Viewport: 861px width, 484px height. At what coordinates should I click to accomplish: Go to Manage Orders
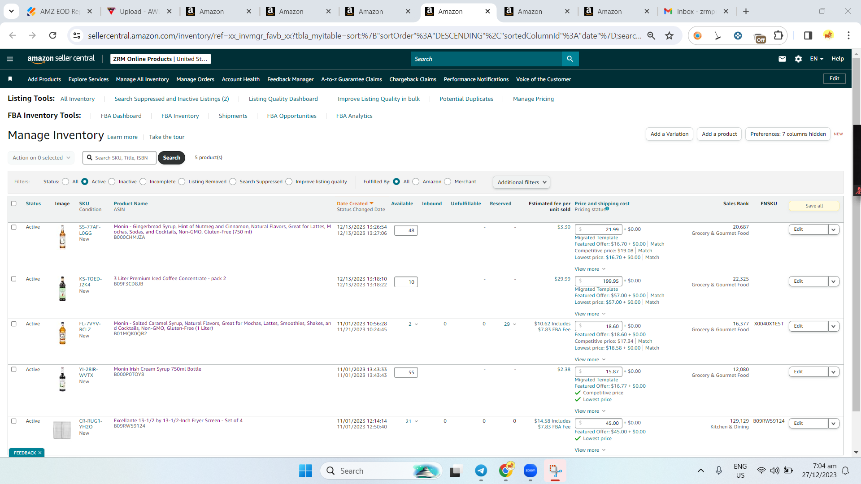click(x=195, y=79)
